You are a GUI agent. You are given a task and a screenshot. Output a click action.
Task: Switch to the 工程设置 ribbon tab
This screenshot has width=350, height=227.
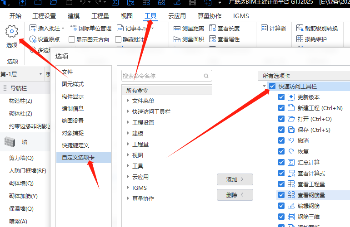click(44, 16)
